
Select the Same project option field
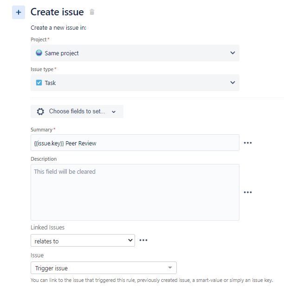pyautogui.click(x=135, y=53)
